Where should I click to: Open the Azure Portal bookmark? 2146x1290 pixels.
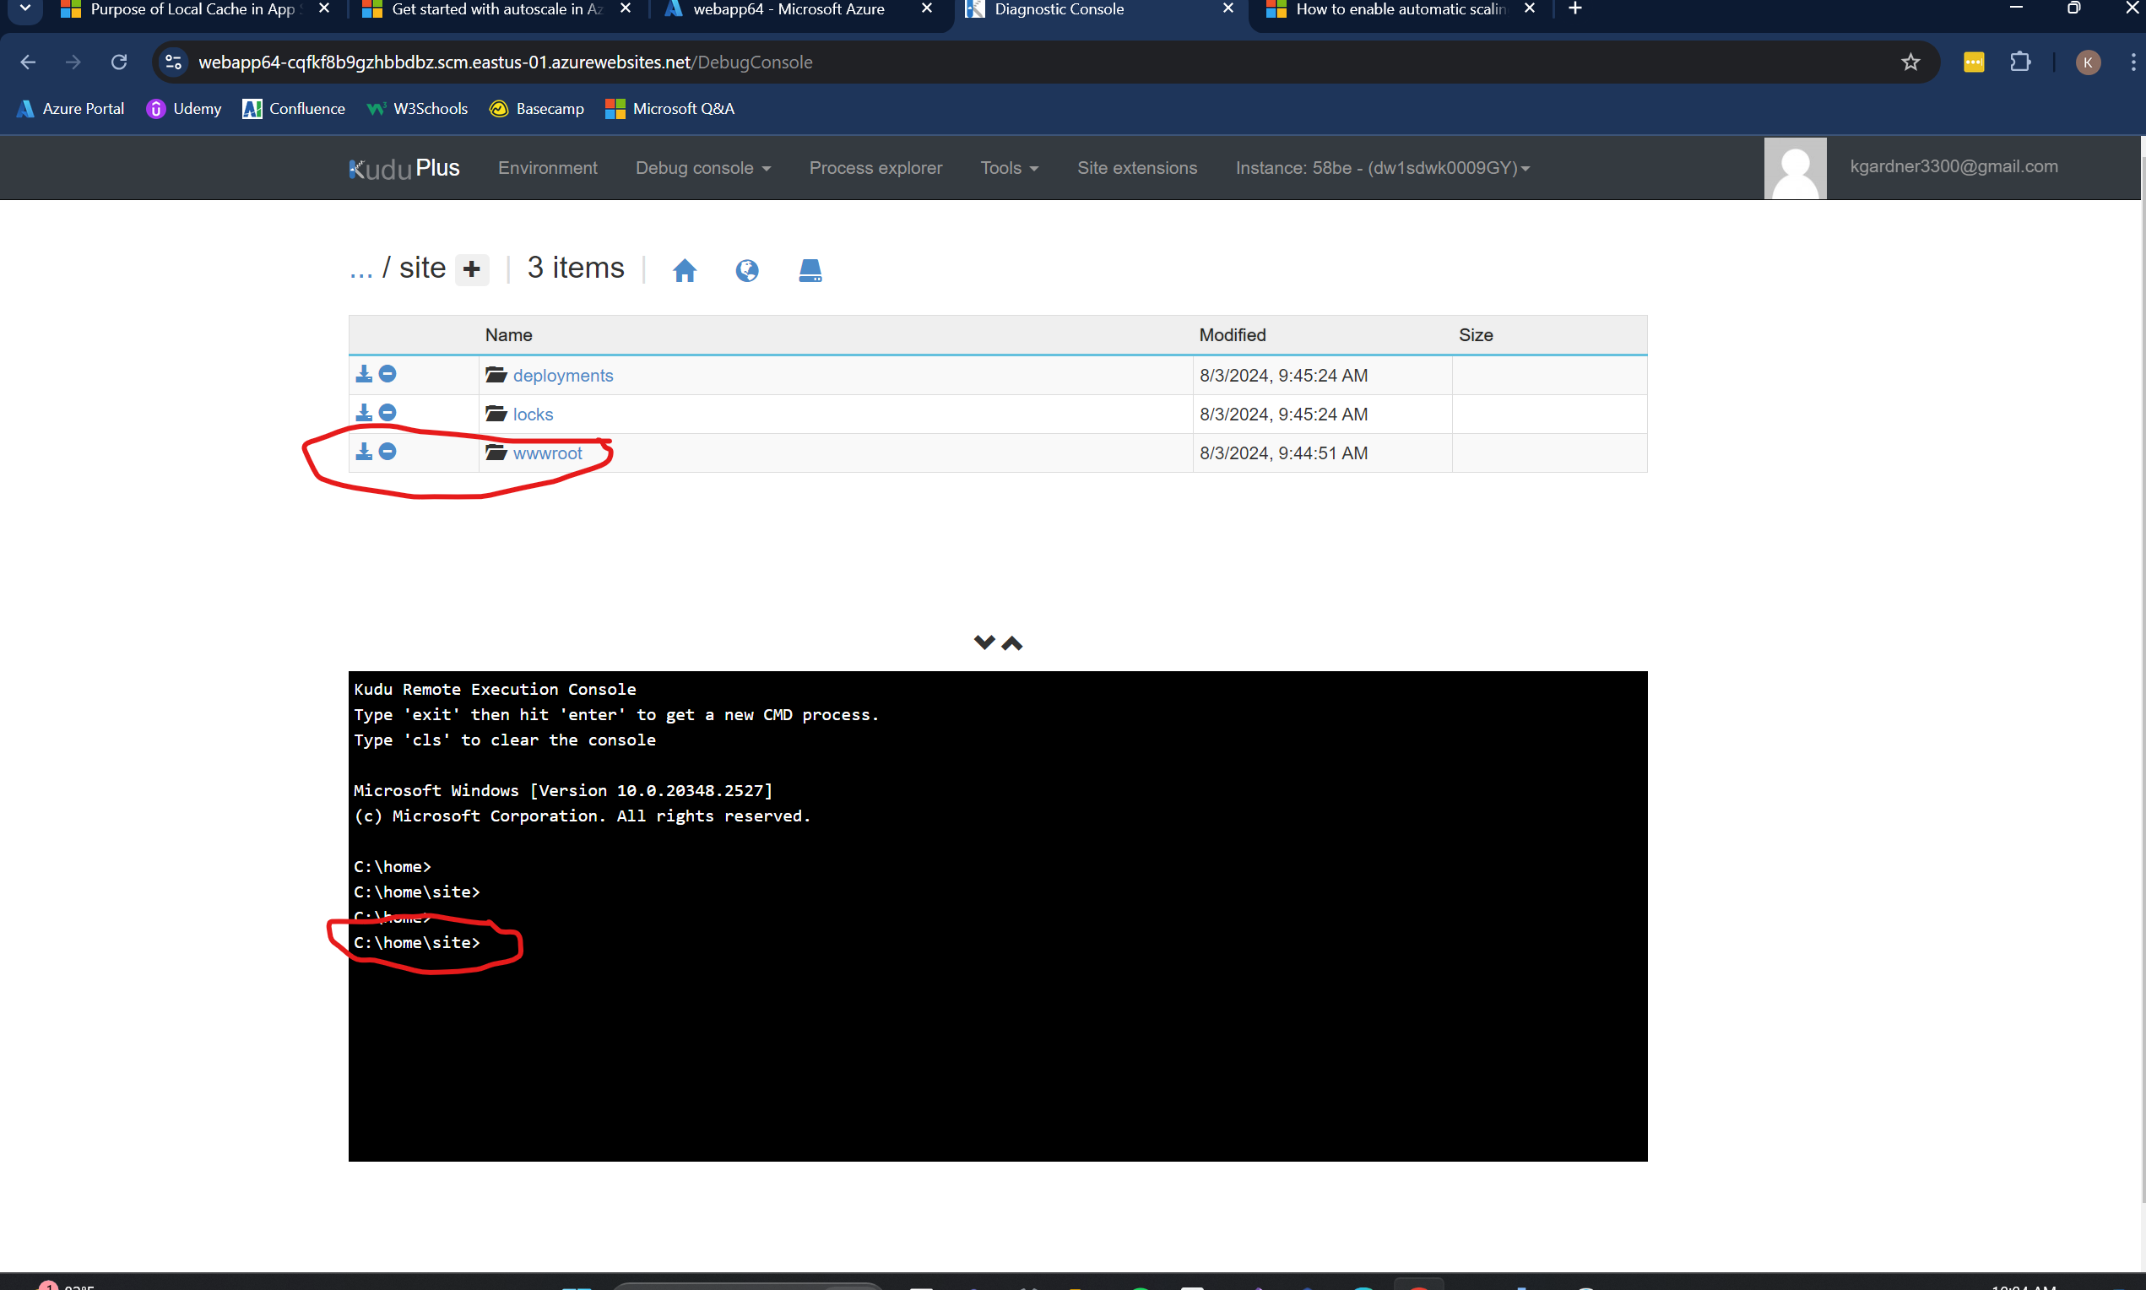(71, 109)
